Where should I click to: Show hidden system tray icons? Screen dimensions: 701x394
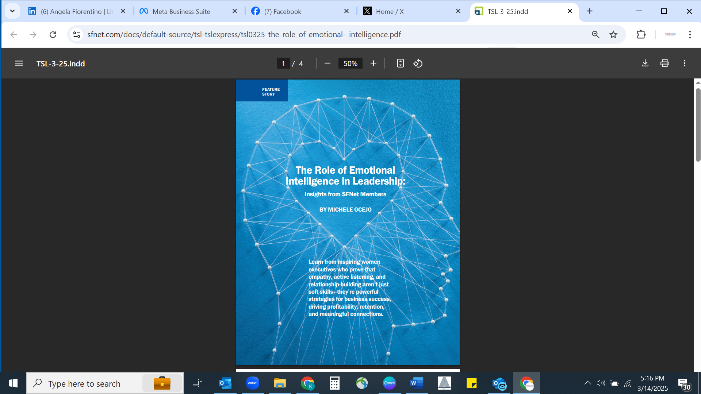(x=587, y=383)
